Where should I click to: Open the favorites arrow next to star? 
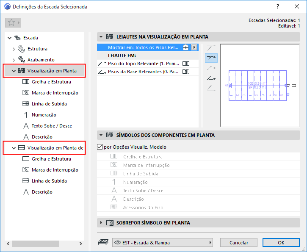coord(19,22)
